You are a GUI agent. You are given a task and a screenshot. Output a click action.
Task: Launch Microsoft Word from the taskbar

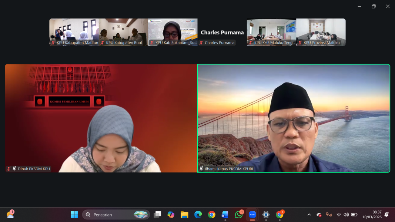[225, 215]
